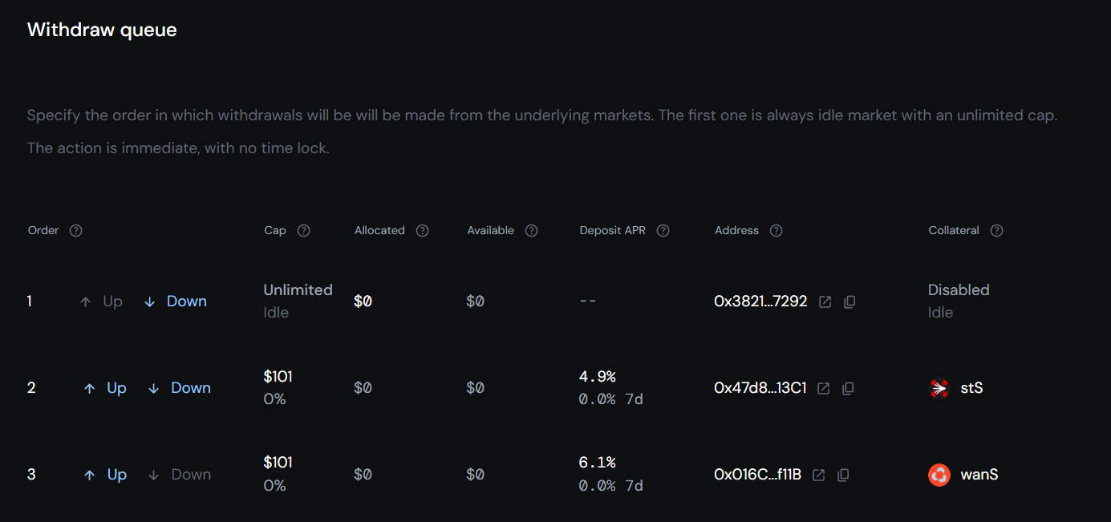
Task: Copy the wanS market address
Action: click(x=842, y=475)
